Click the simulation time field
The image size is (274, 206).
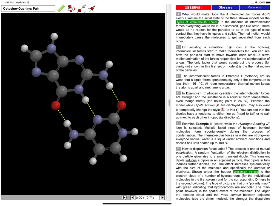pos(147,197)
